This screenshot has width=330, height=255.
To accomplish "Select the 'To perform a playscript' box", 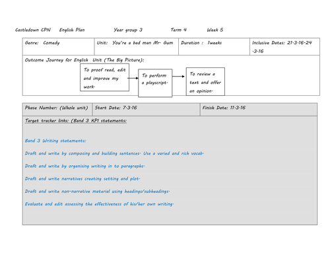I will click(x=155, y=83).
